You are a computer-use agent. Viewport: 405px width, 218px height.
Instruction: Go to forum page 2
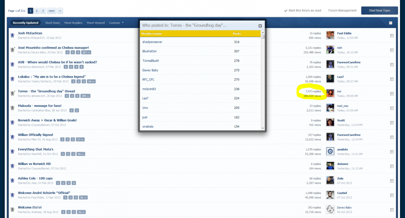37,11
